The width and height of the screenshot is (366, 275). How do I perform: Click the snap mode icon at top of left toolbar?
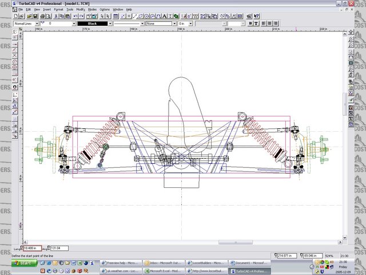click(x=15, y=32)
